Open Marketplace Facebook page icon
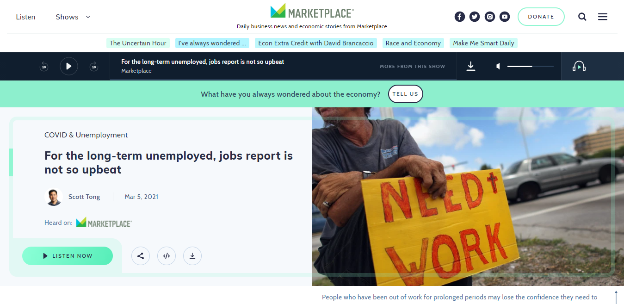This screenshot has height=304, width=624. tap(459, 17)
